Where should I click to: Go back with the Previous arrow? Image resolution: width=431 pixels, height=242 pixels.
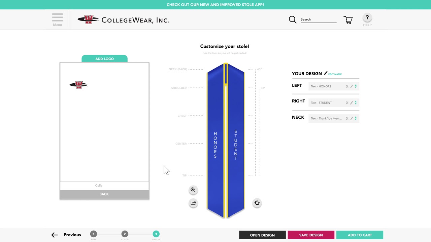coord(55,235)
